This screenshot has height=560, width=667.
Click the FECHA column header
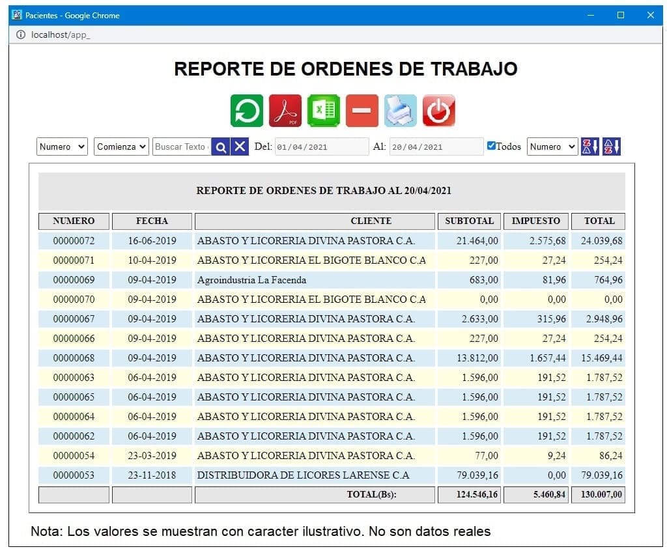(x=152, y=221)
